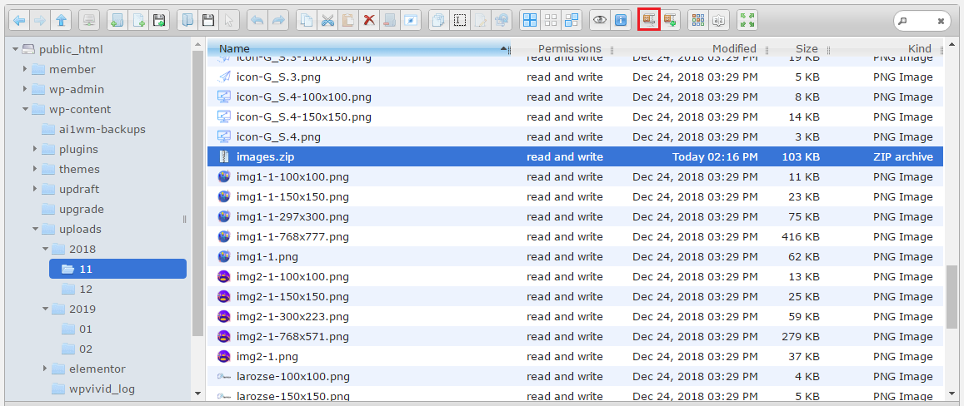Preview file with the eye icon
The image size is (964, 406).
pos(599,20)
